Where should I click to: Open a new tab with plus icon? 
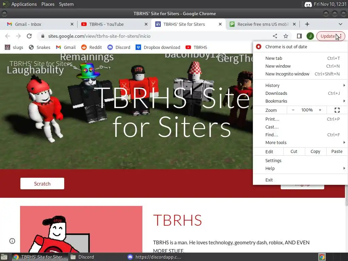(307, 24)
